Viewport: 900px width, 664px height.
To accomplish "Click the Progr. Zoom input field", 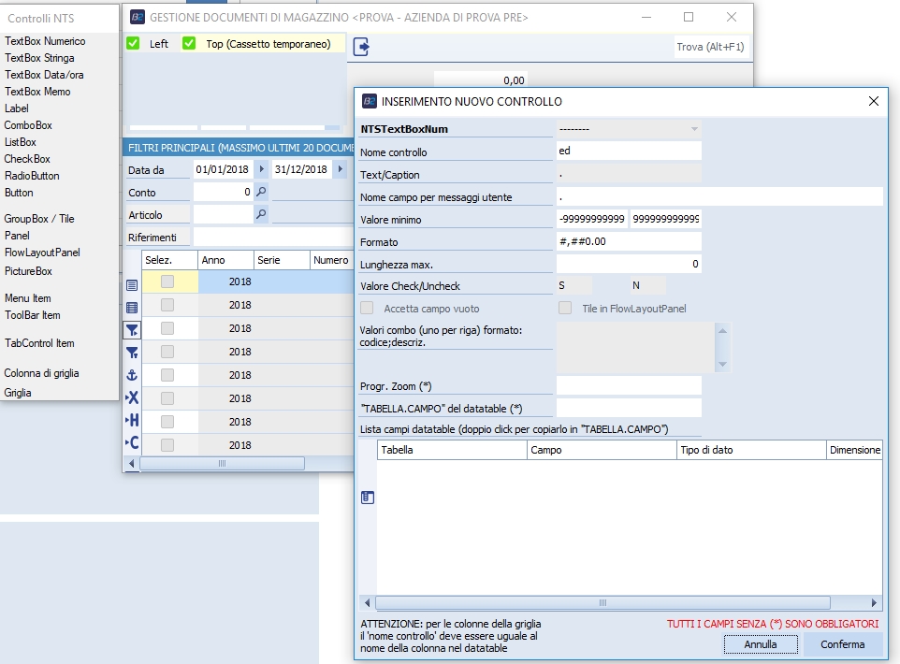I will [629, 385].
